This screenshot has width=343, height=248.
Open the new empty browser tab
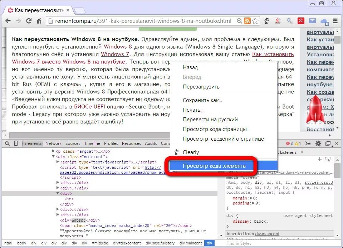pos(79,10)
